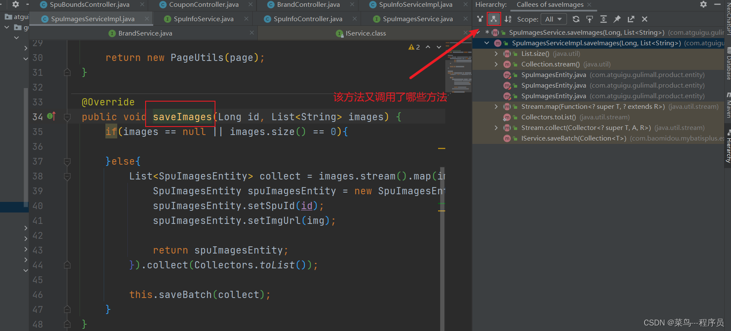Open BrandService.java tab
731x331 pixels.
click(145, 33)
